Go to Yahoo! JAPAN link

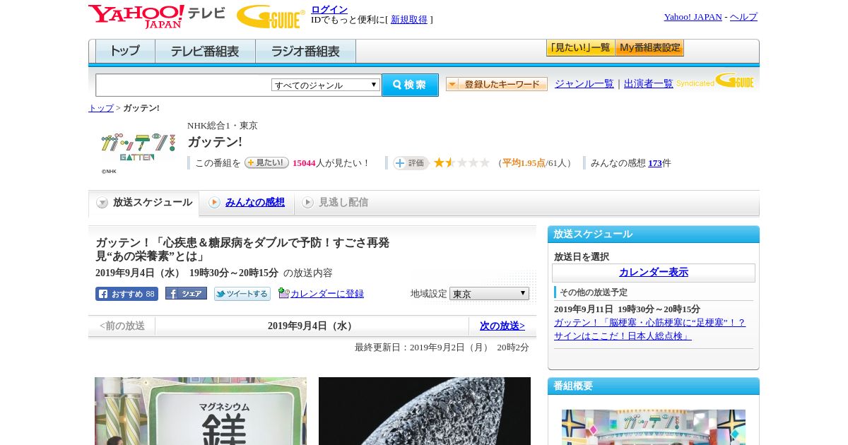[x=693, y=17]
